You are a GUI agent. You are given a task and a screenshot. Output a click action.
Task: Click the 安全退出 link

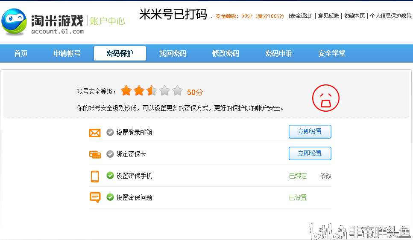(301, 16)
